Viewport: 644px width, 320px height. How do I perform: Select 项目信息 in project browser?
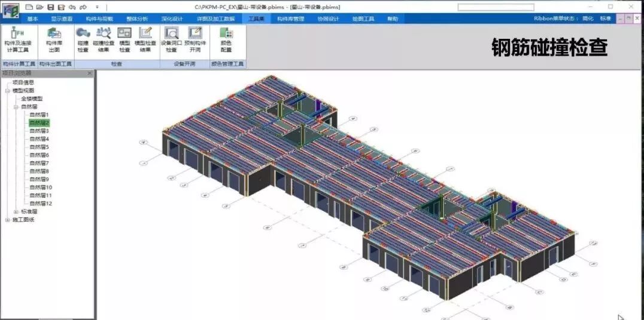coord(23,82)
